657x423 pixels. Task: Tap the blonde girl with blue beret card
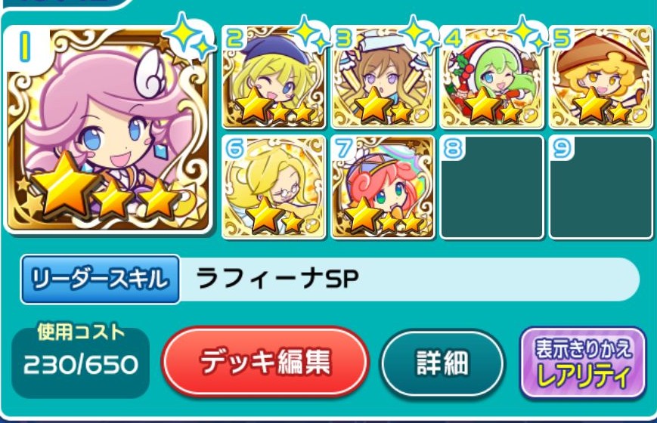click(273, 77)
